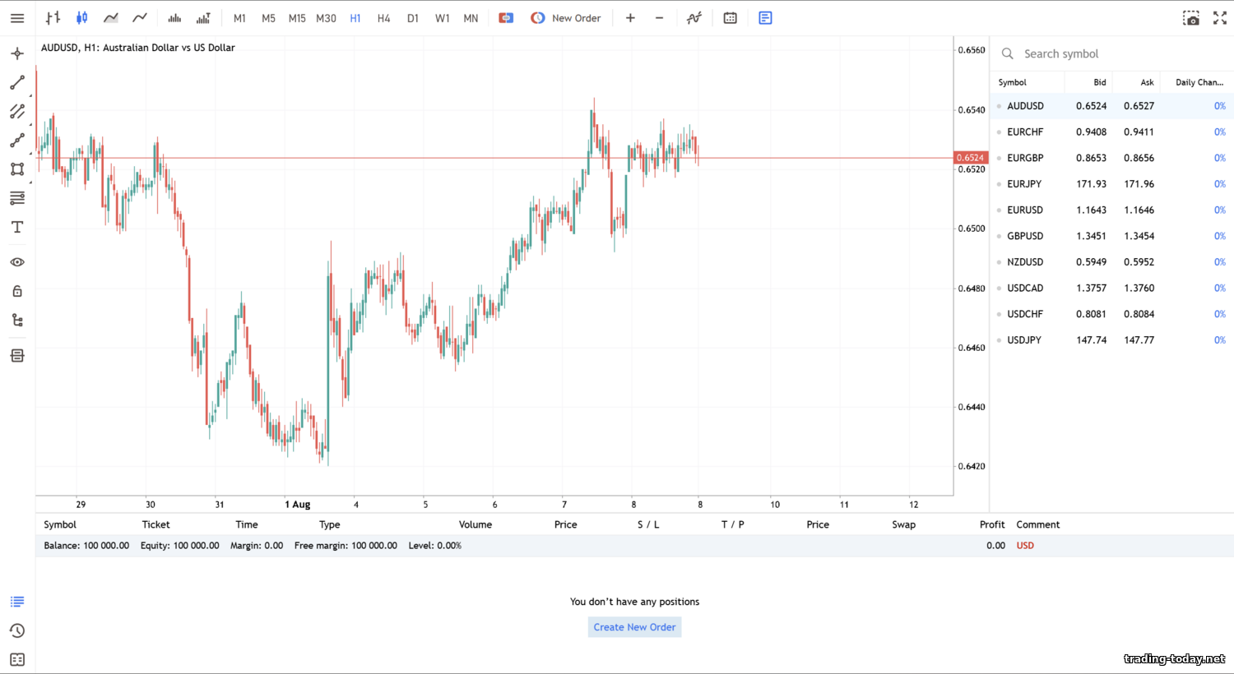Open the indicators list icon
Image resolution: width=1234 pixels, height=674 pixels.
click(694, 18)
